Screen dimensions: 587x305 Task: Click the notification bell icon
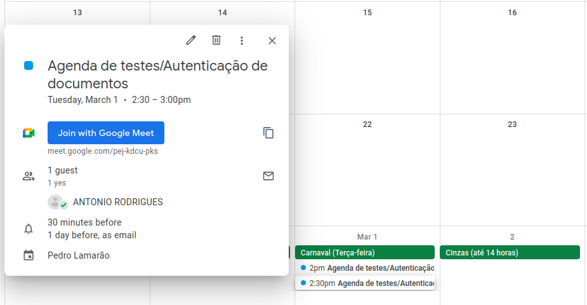pyautogui.click(x=29, y=229)
